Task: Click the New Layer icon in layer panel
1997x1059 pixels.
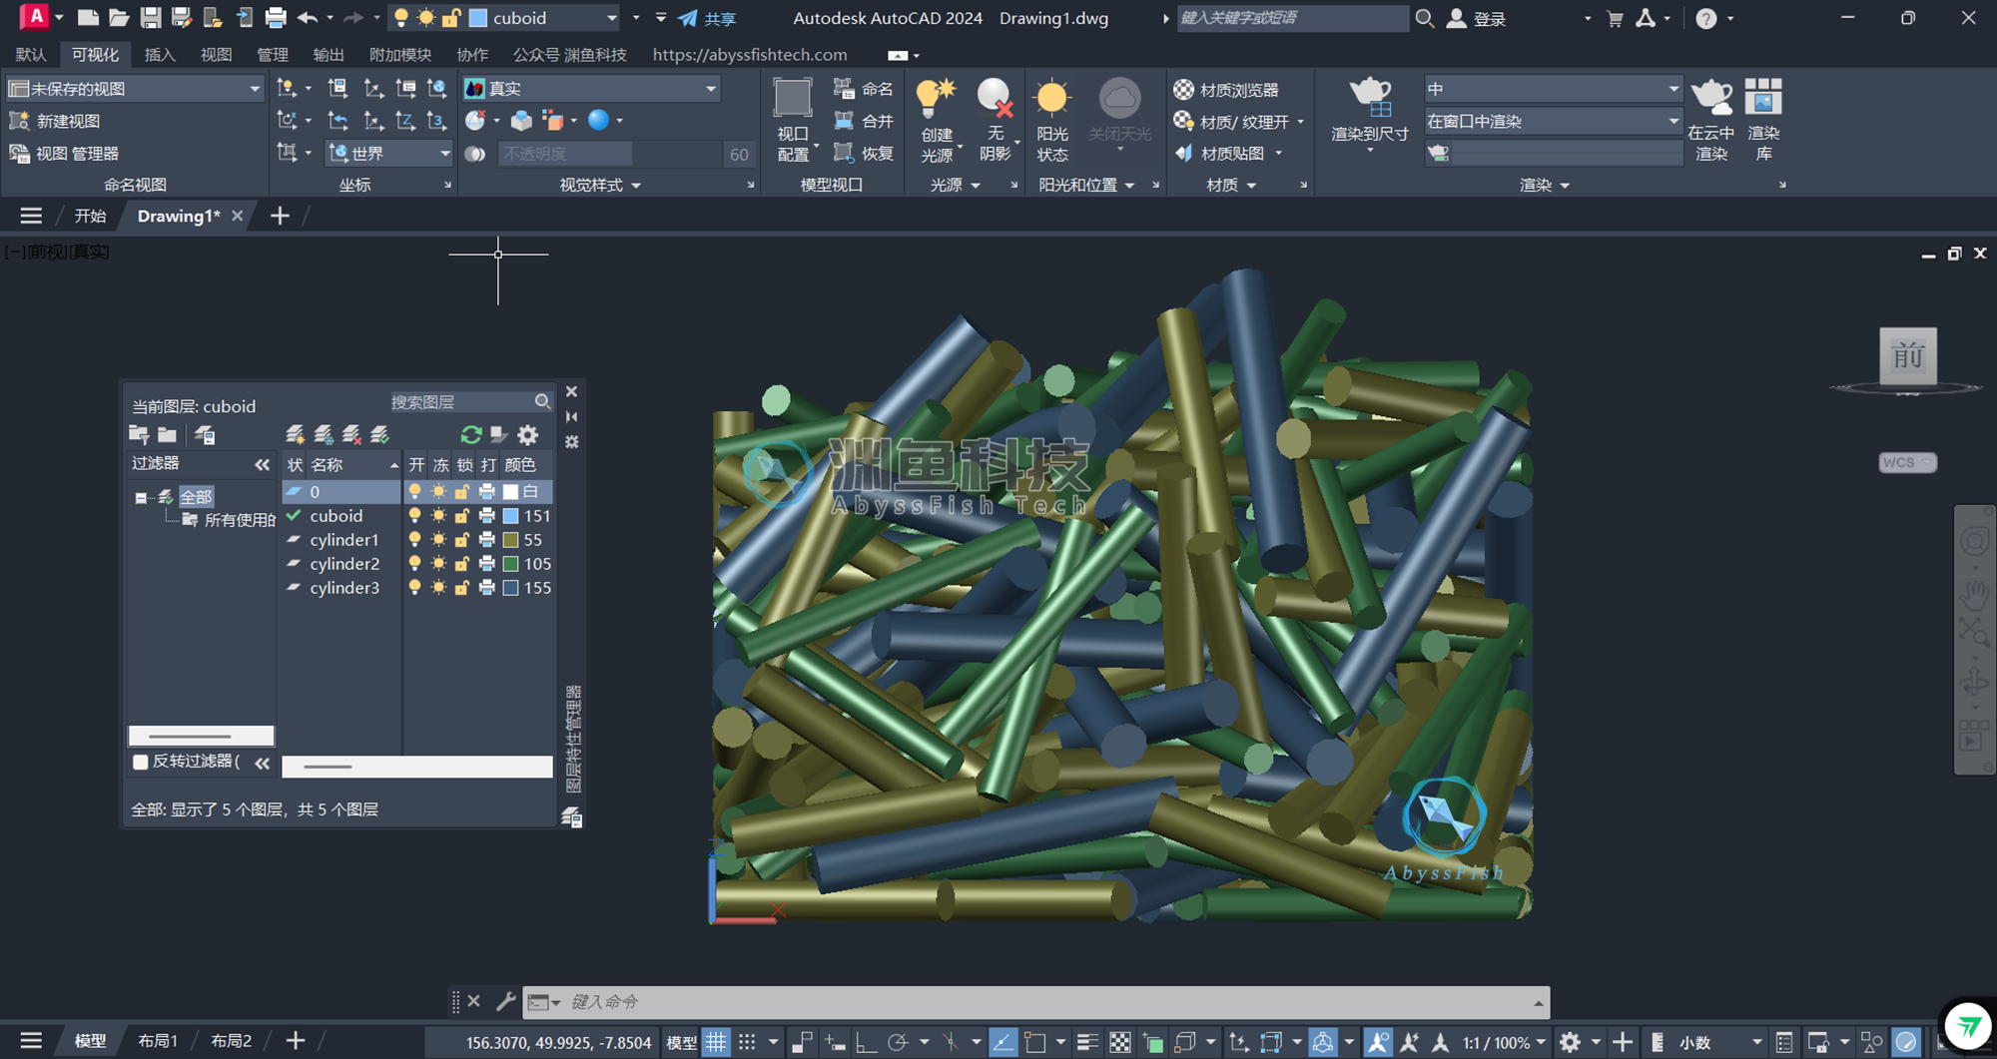Action: [x=295, y=434]
